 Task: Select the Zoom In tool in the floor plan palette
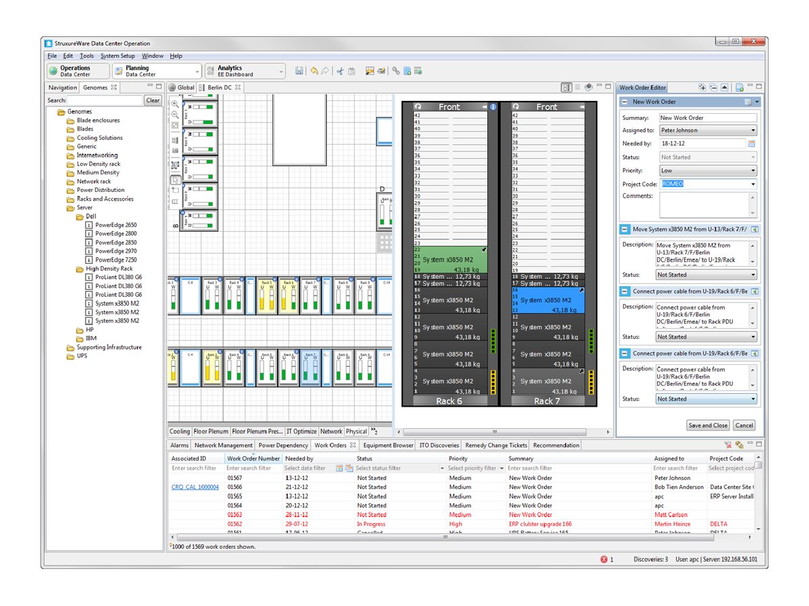(x=175, y=105)
